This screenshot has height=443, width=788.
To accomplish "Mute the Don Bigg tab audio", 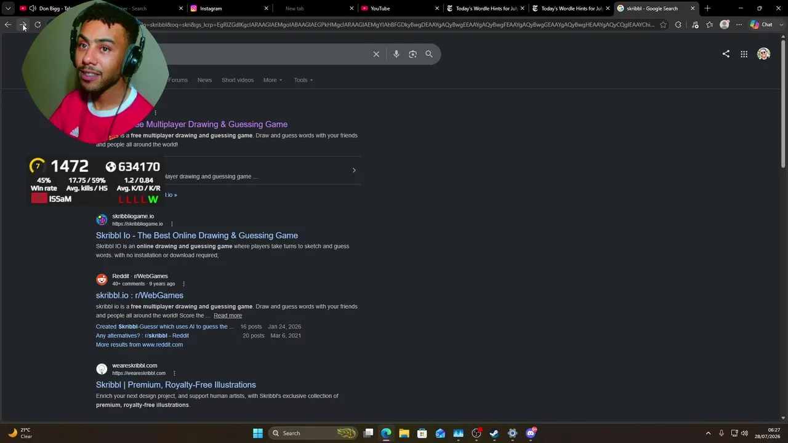I will click(32, 9).
